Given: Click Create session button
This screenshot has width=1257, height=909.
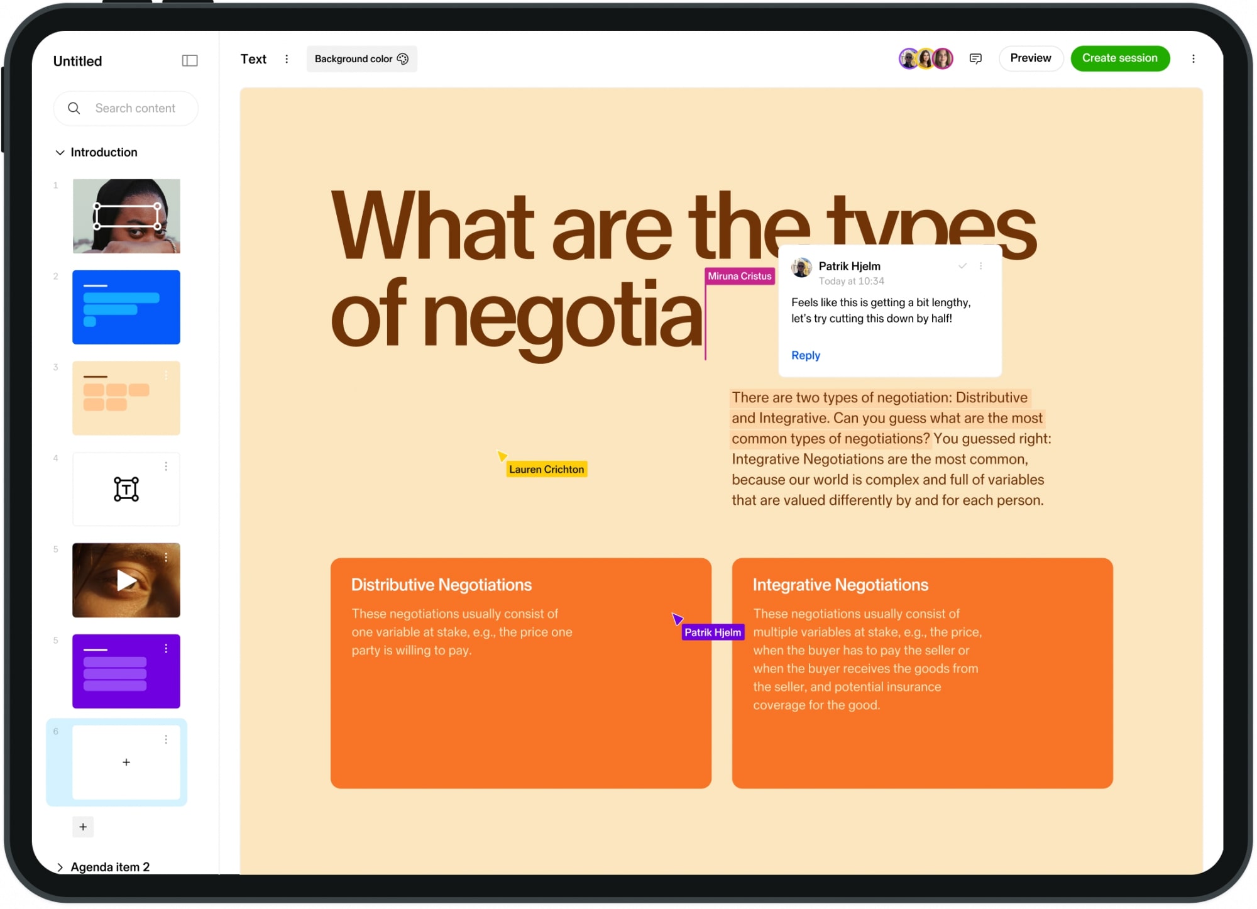Looking at the screenshot, I should [1120, 58].
